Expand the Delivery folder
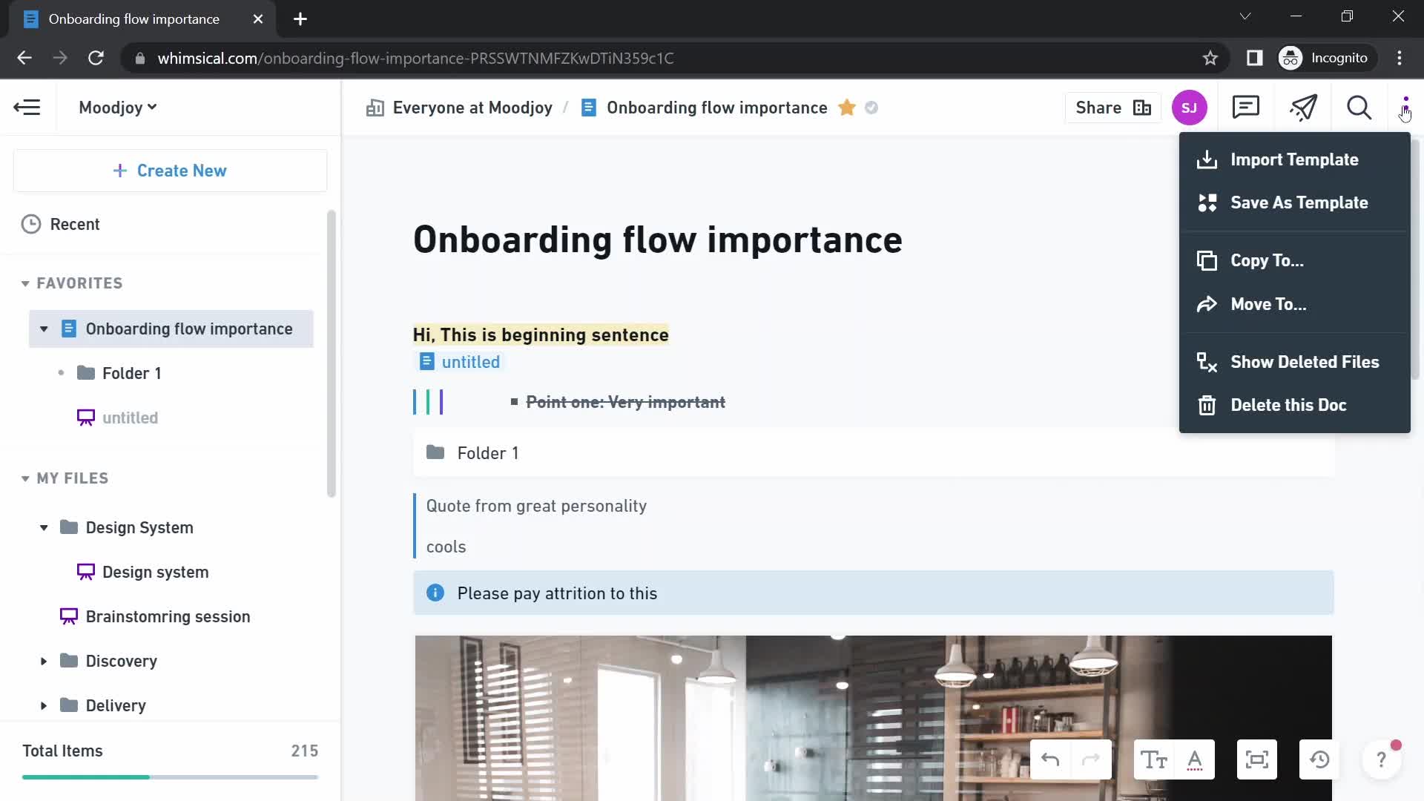1424x801 pixels. tap(44, 705)
